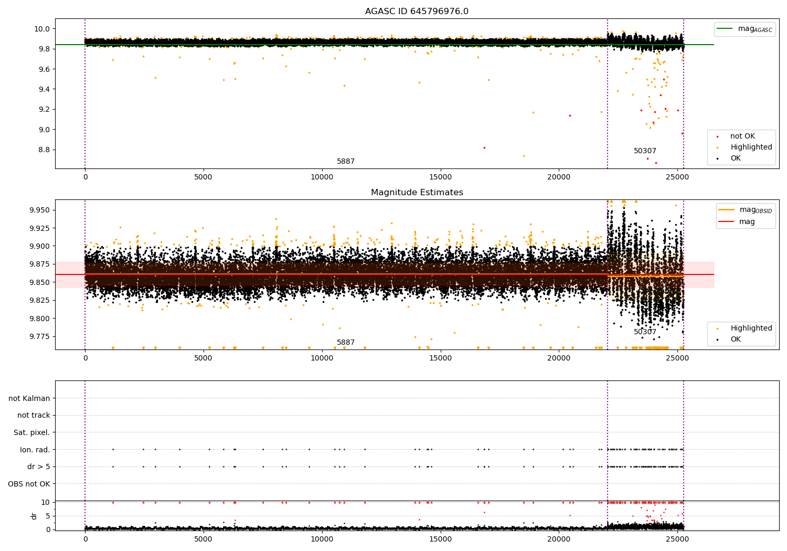This screenshot has width=787, height=551.
Task: Select orange mag OBSID legend line
Action: pos(727,210)
